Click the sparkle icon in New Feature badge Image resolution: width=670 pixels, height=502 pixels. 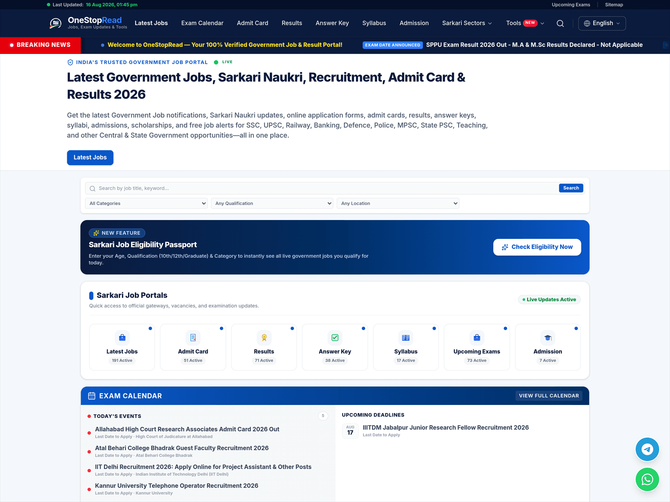pyautogui.click(x=96, y=233)
